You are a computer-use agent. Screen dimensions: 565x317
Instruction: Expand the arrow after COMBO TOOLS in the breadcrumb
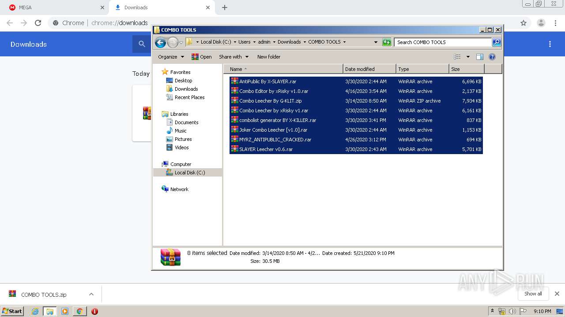[x=344, y=42]
